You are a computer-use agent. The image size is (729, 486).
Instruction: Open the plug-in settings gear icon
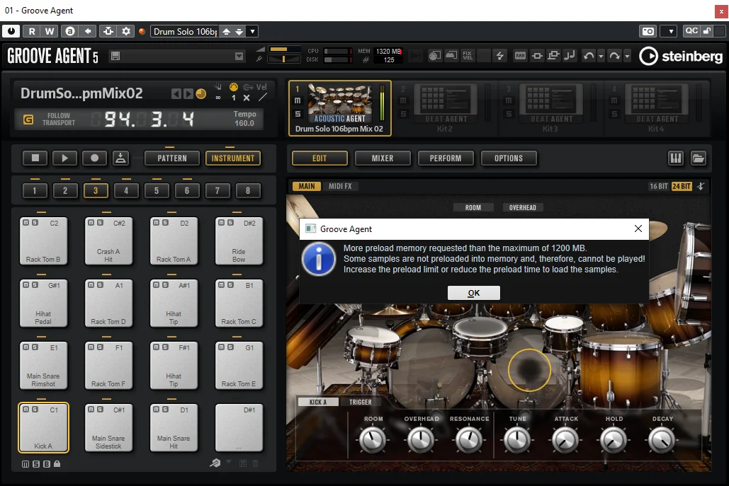coord(126,31)
